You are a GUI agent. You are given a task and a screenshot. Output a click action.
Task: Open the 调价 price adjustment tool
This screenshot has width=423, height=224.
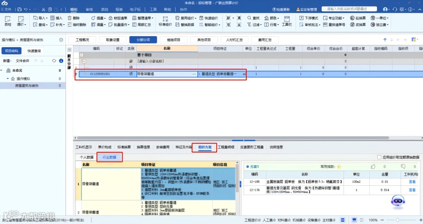point(21,21)
